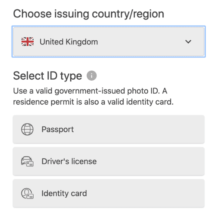Choose the Driver's license option
Image resolution: width=222 pixels, height=218 pixels.
point(108,161)
